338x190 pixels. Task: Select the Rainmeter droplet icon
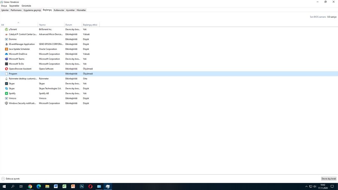pos(6,79)
